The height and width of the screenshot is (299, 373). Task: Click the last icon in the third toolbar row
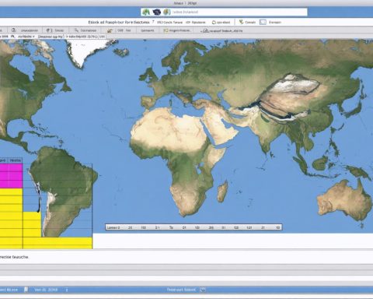click(205, 31)
